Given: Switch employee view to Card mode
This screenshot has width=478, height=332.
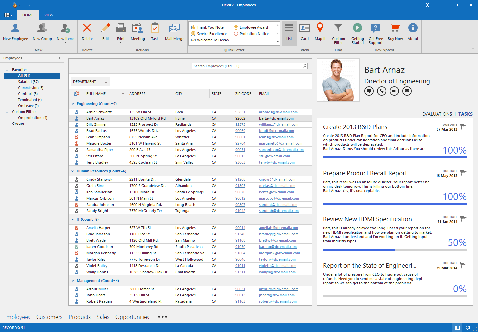Looking at the screenshot, I should 304,32.
